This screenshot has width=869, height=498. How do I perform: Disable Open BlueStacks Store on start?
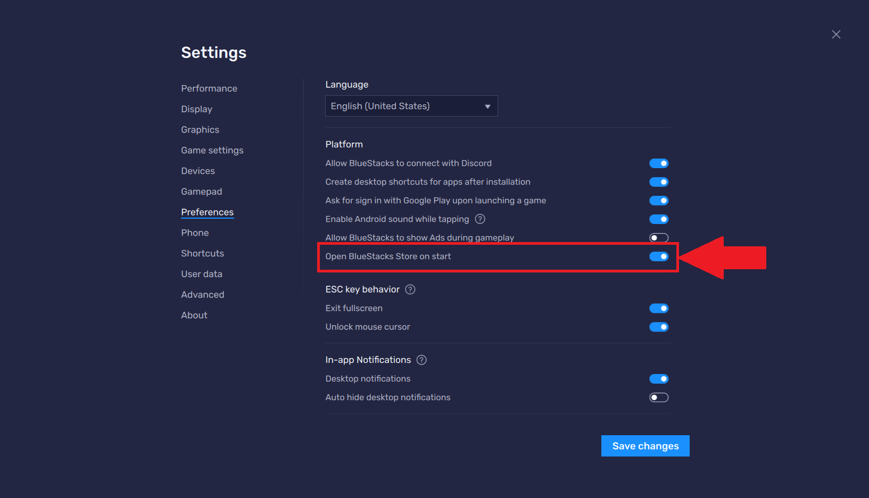658,256
